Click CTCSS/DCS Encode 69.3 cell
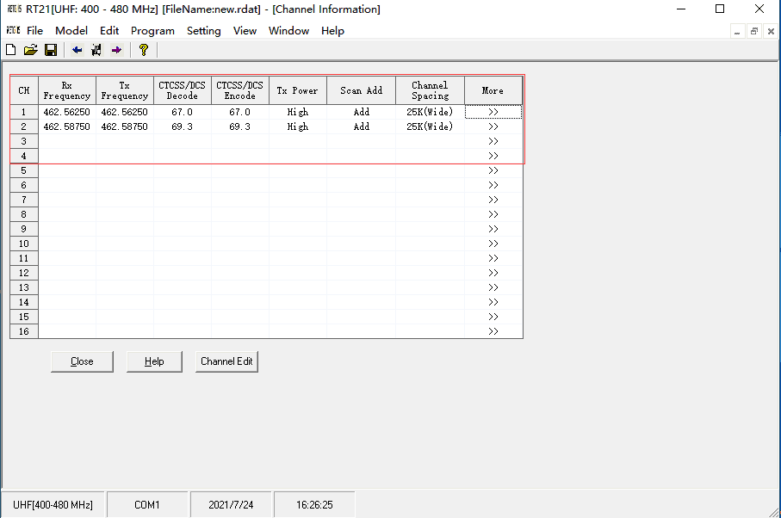This screenshot has width=781, height=518. tap(240, 126)
